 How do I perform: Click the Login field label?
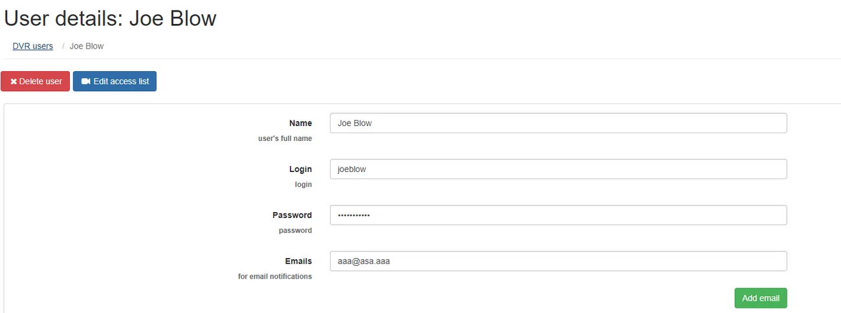pos(301,169)
